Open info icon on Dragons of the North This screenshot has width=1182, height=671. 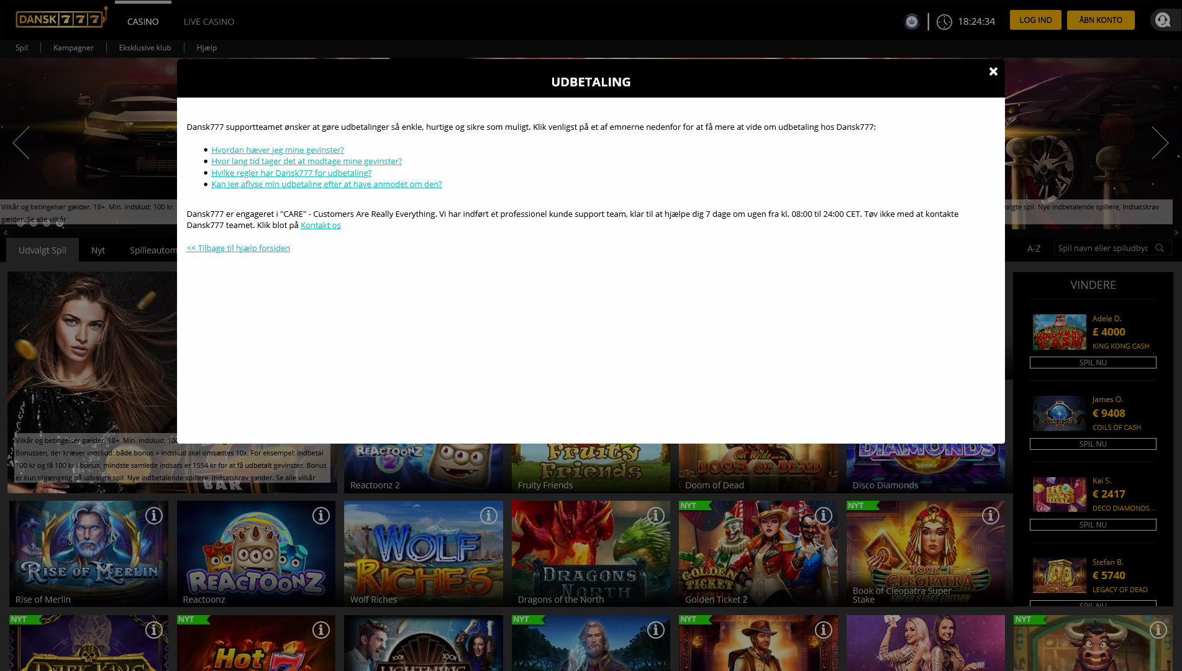coord(656,516)
